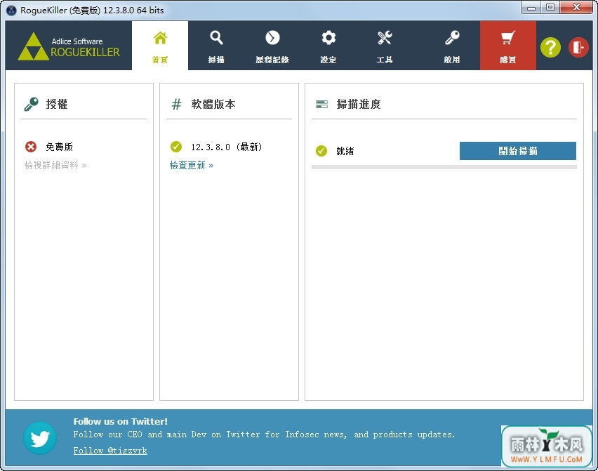Click the hash icon in 軟體版本 header

click(x=176, y=104)
